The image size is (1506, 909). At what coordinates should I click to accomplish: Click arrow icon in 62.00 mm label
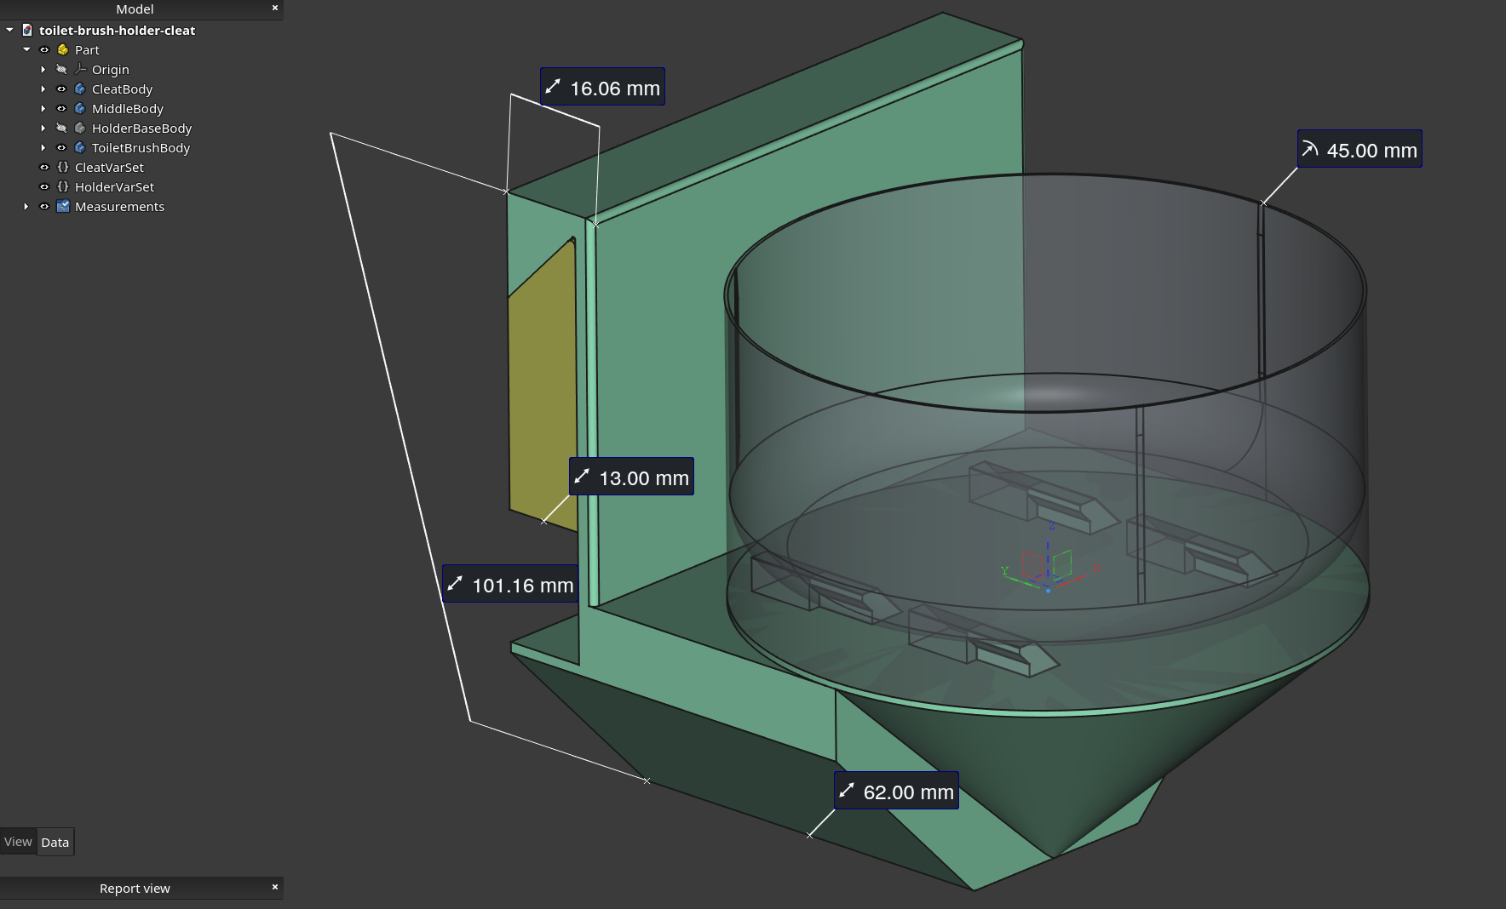[x=847, y=791]
